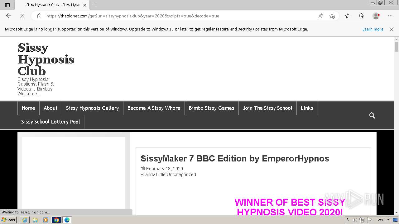The image size is (399, 224).
Task: Click the site tagline under the title
Action: (36, 86)
